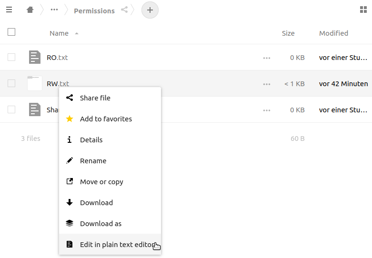Image resolution: width=372 pixels, height=258 pixels.
Task: Select the star Add to favorites entry
Action: (106, 119)
